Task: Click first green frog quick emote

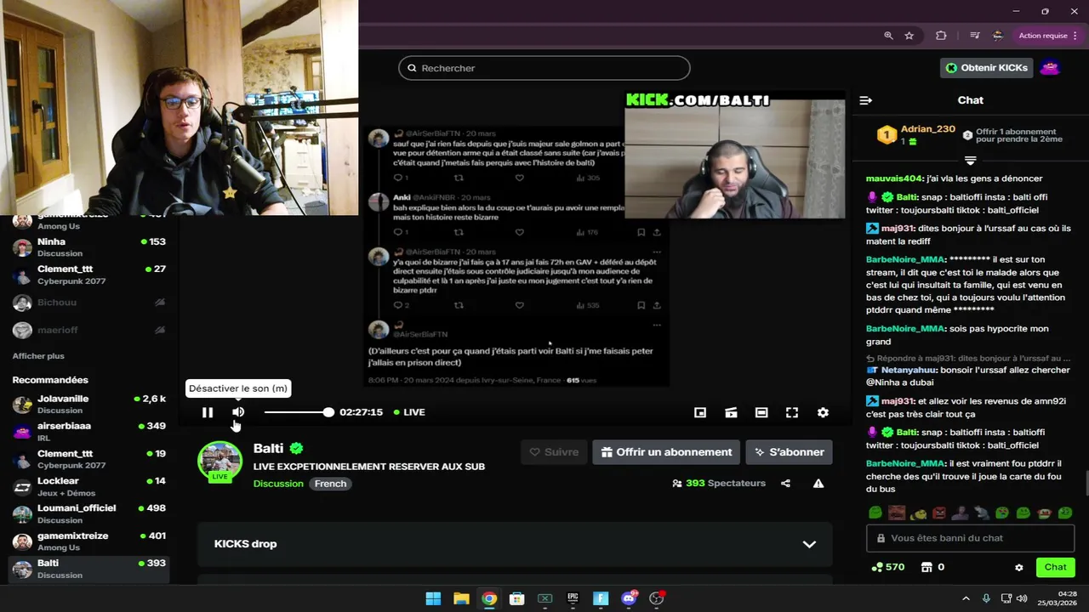Action: click(x=875, y=513)
